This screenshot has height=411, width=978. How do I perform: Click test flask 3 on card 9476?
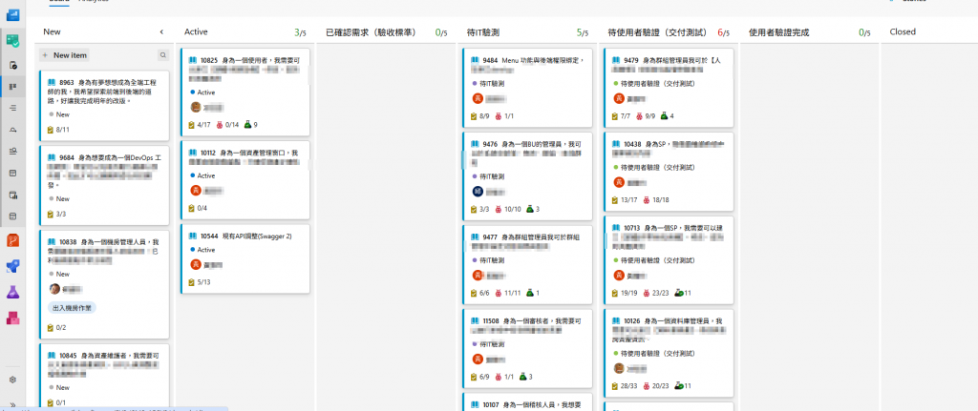click(x=532, y=209)
